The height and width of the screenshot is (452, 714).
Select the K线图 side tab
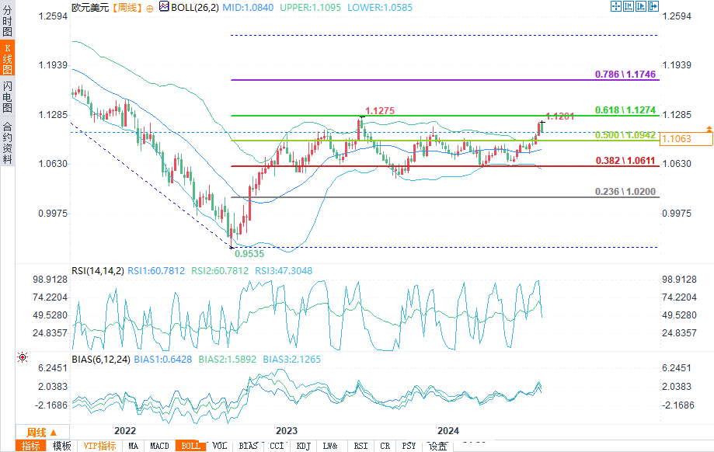click(x=7, y=58)
